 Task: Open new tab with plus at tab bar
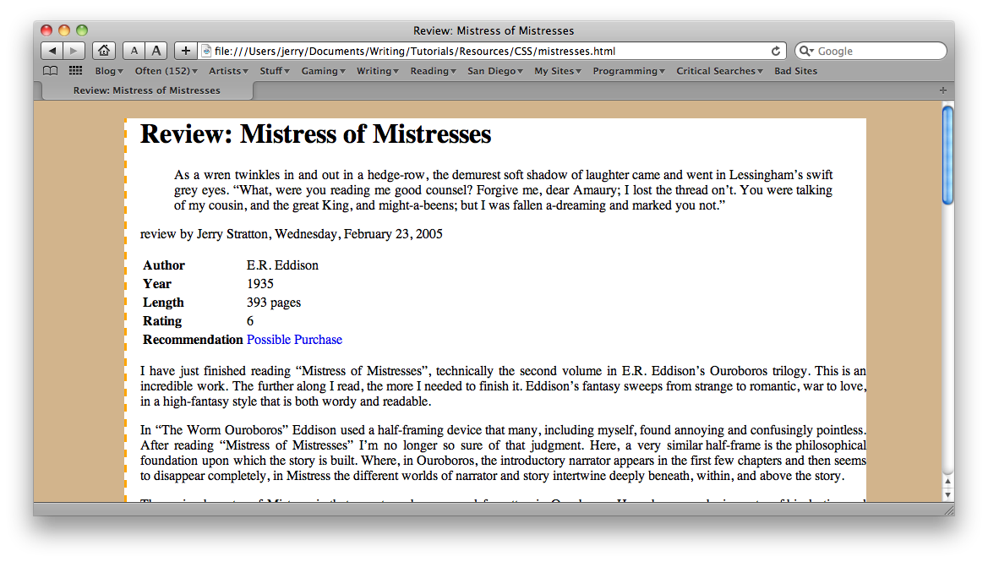point(943,90)
